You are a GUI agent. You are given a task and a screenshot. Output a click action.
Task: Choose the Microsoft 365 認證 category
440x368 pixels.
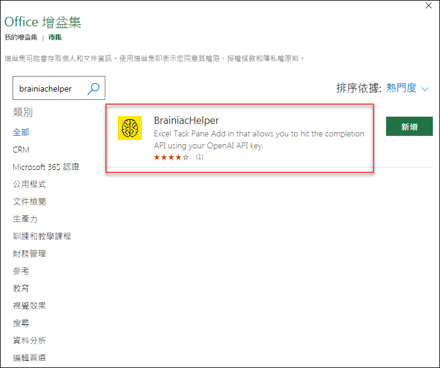[45, 167]
